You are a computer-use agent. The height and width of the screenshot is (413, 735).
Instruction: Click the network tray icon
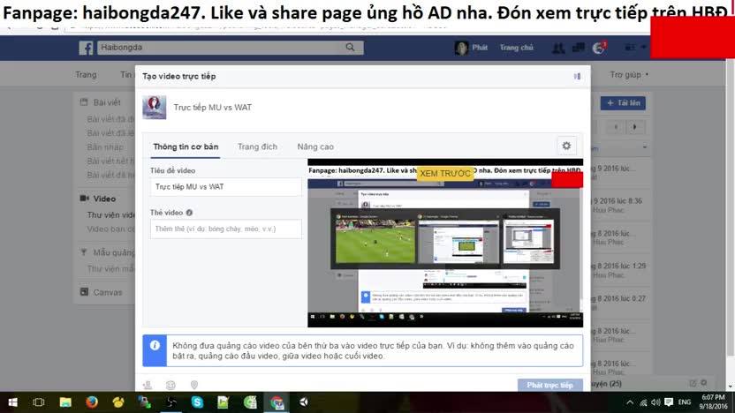pos(643,402)
